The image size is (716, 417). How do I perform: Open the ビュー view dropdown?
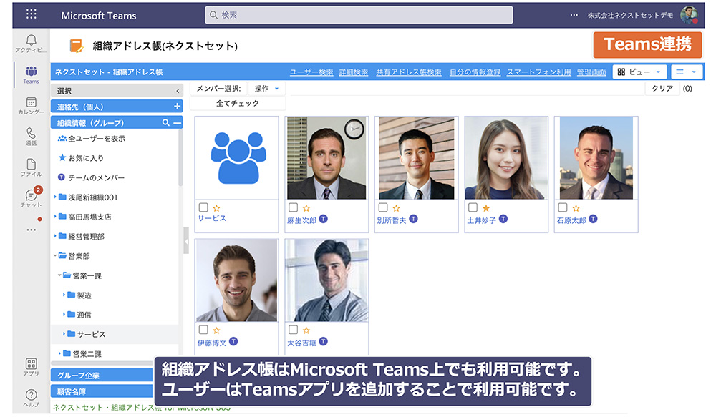[639, 72]
